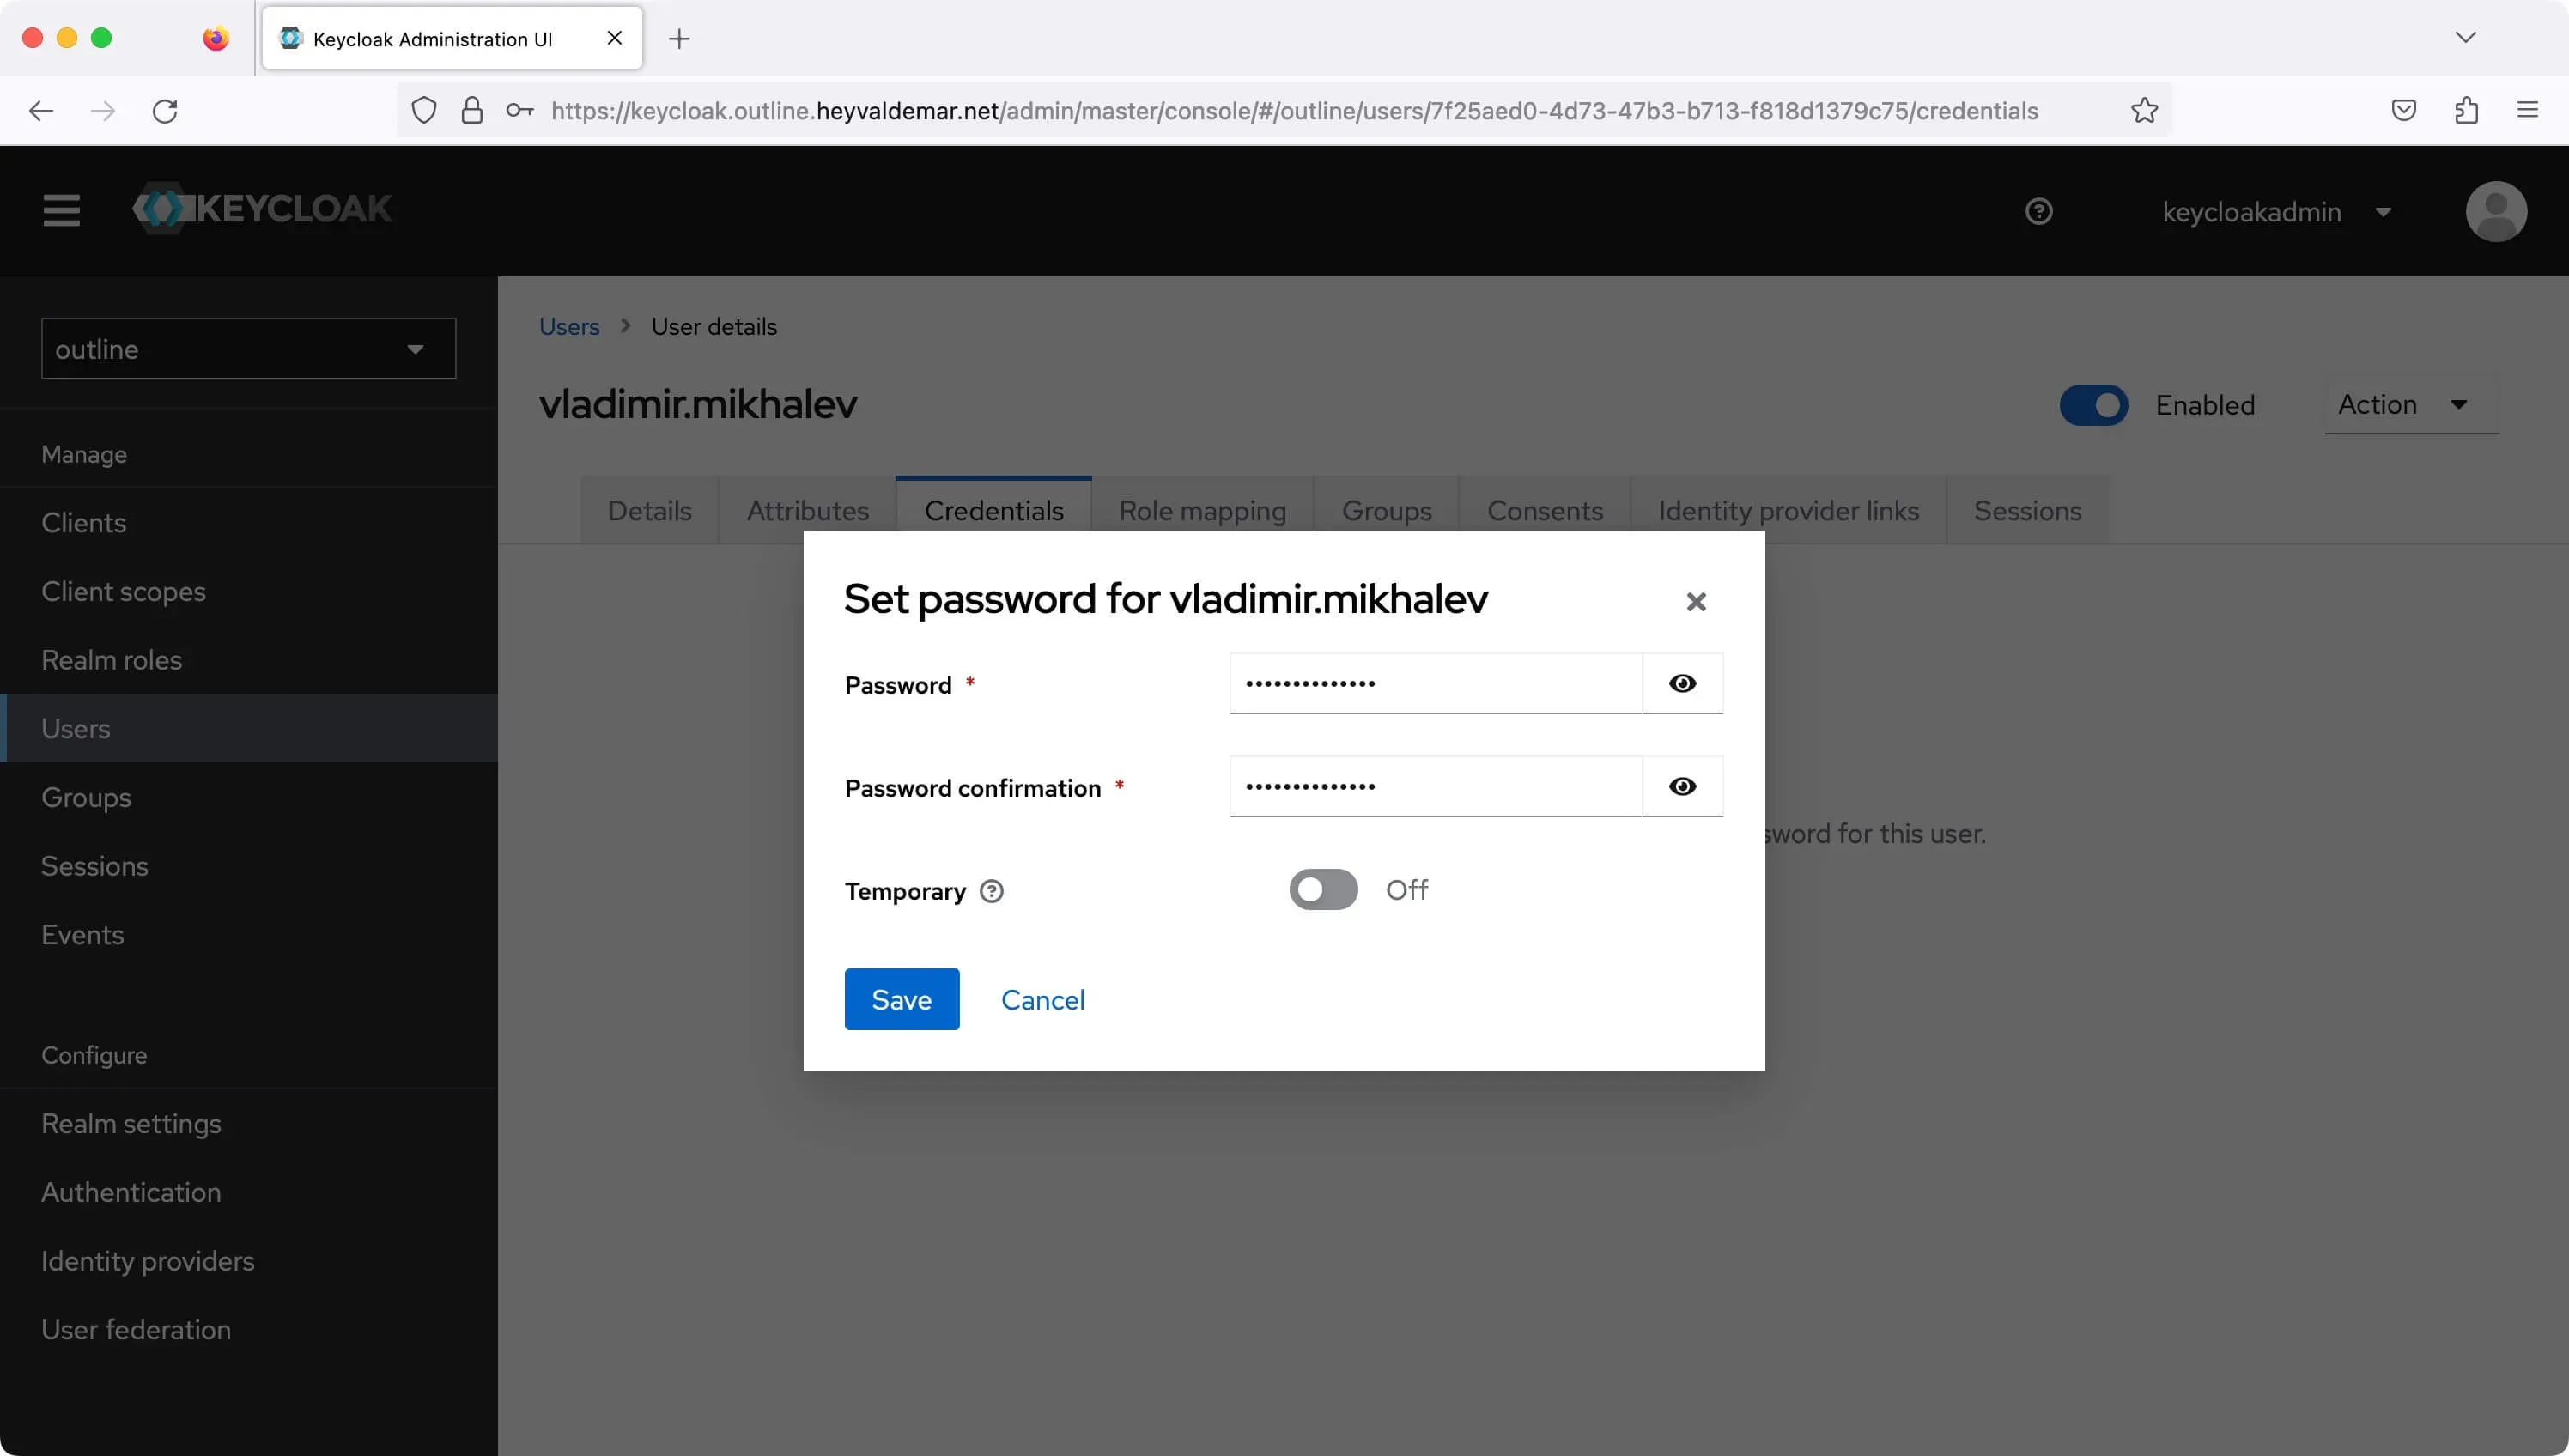This screenshot has width=2569, height=1456.
Task: Focus the Password input field
Action: (x=1435, y=683)
